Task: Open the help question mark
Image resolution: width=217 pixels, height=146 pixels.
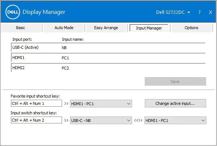Action: (x=199, y=12)
